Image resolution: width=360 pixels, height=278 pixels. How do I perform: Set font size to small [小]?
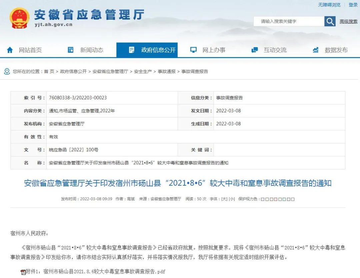click(232, 199)
